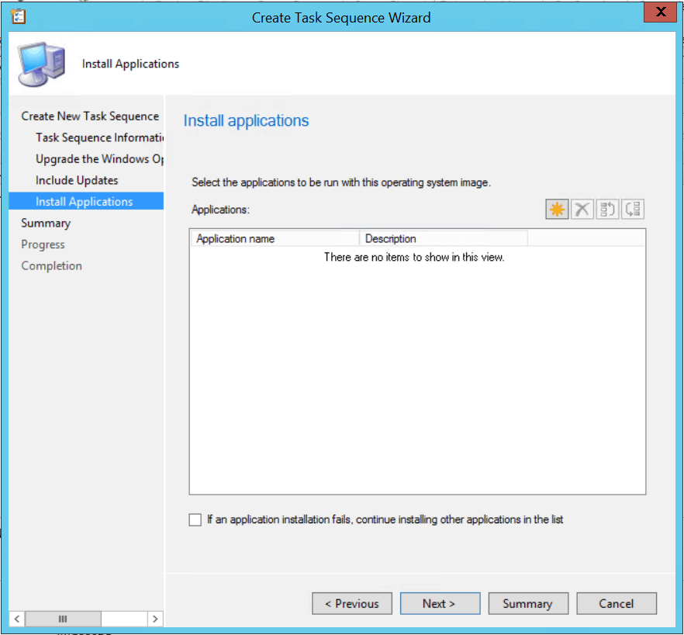The width and height of the screenshot is (684, 635).
Task: Go to Create New Task Sequence step
Action: pyautogui.click(x=90, y=116)
